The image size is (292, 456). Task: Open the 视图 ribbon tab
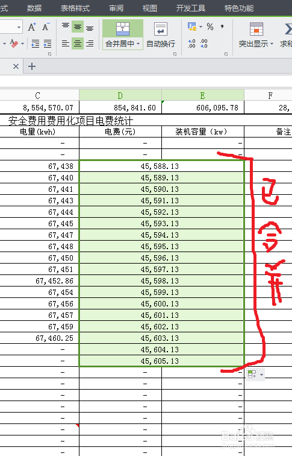point(150,8)
